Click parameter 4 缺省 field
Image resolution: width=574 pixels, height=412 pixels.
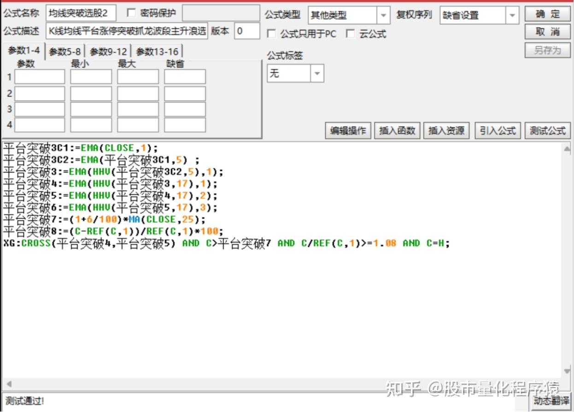pos(185,125)
